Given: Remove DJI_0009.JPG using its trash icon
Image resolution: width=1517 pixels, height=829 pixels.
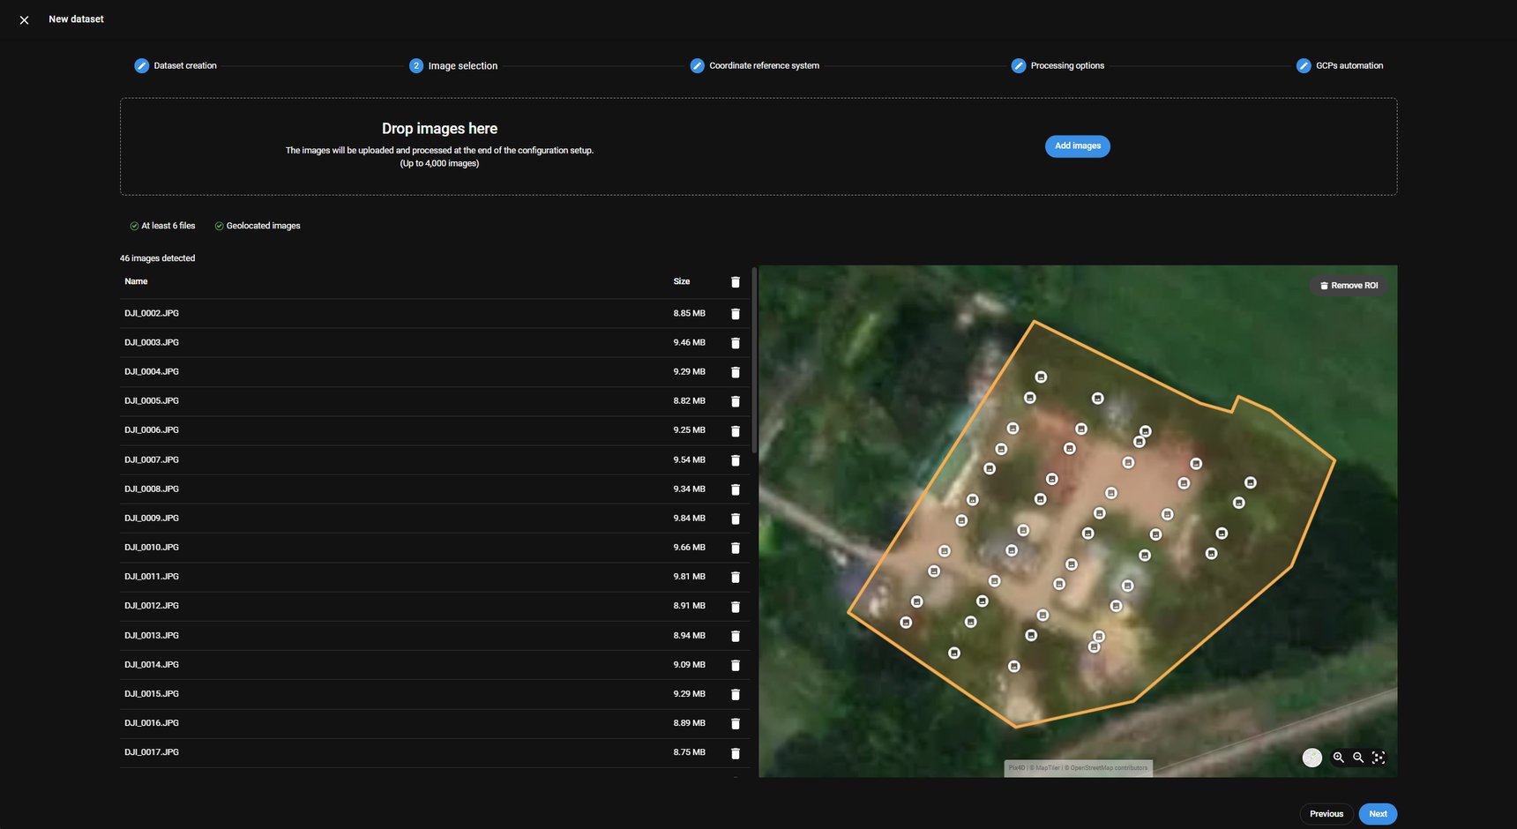Looking at the screenshot, I should tap(736, 519).
